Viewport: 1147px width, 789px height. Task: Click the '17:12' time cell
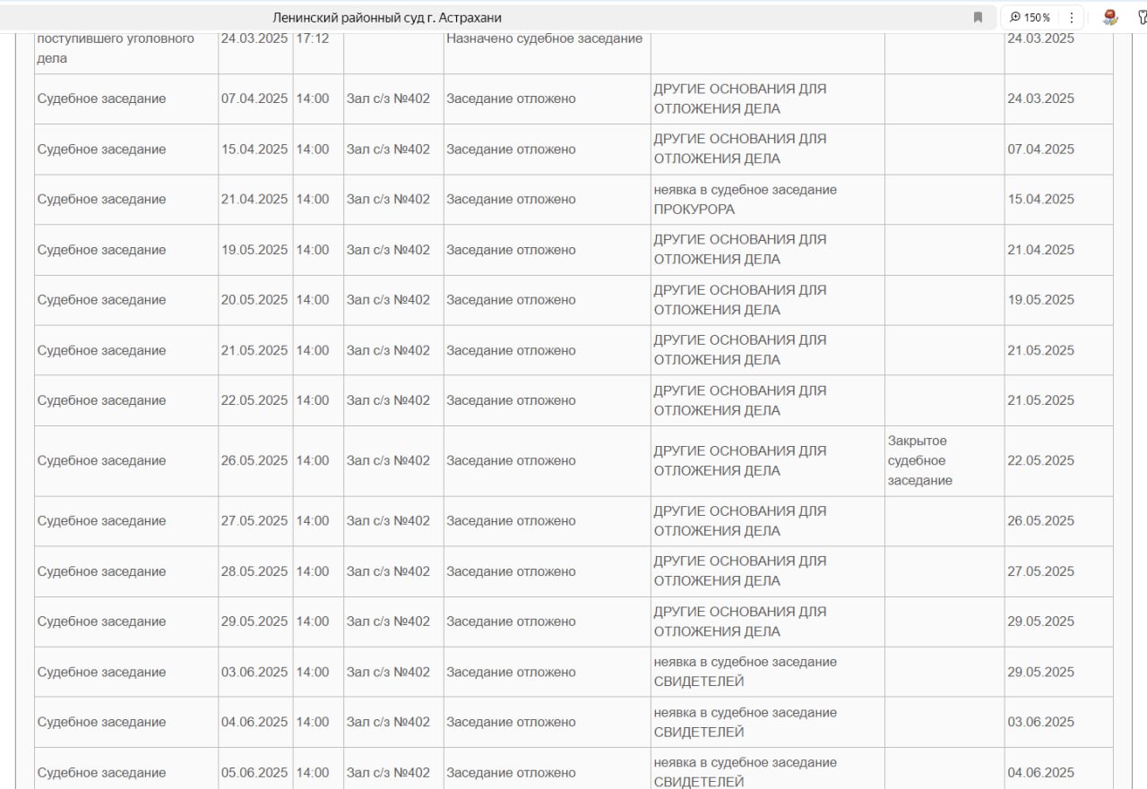[312, 39]
